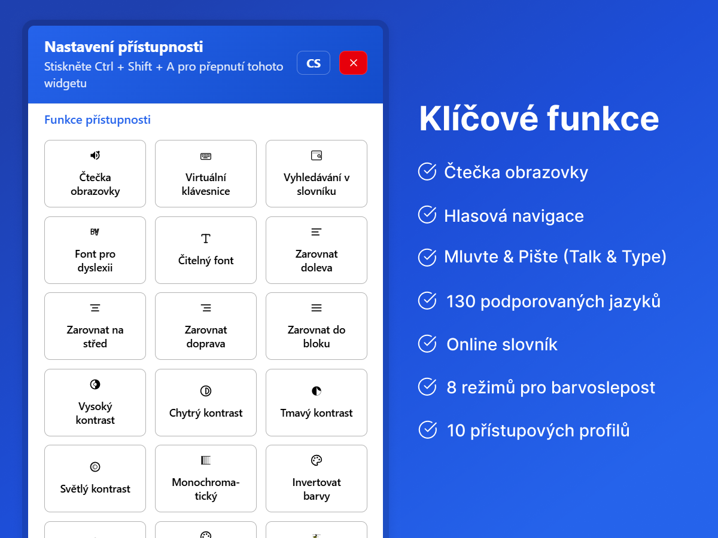The image size is (718, 538).
Task: Click the Online slovník list text
Action: coord(502,344)
